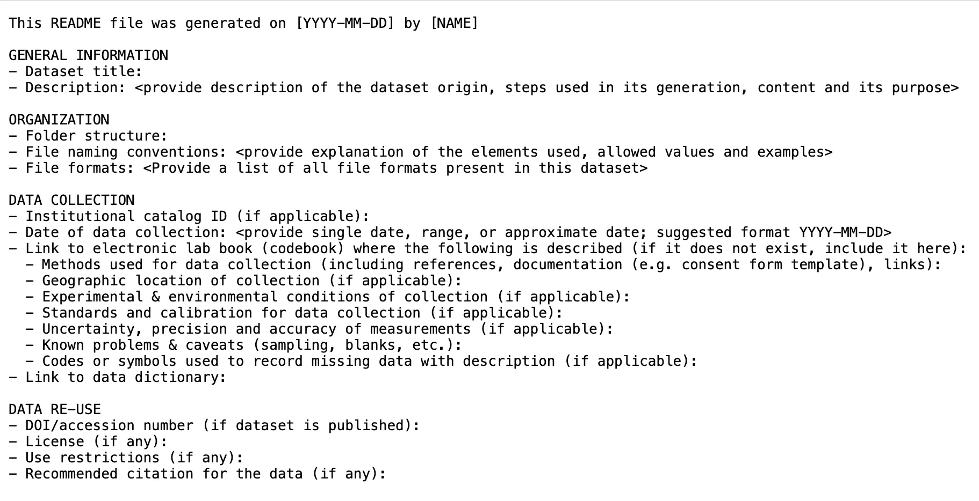Click the ORGANIZATION section heading

pos(59,120)
